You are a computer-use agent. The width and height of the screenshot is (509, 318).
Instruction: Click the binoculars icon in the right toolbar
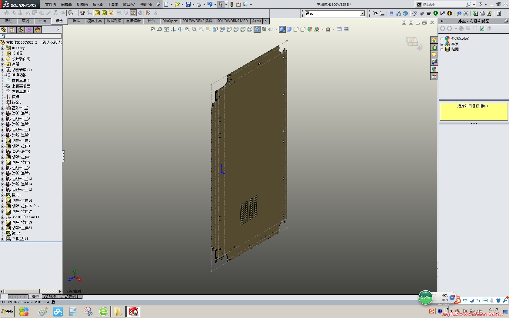coord(466,13)
